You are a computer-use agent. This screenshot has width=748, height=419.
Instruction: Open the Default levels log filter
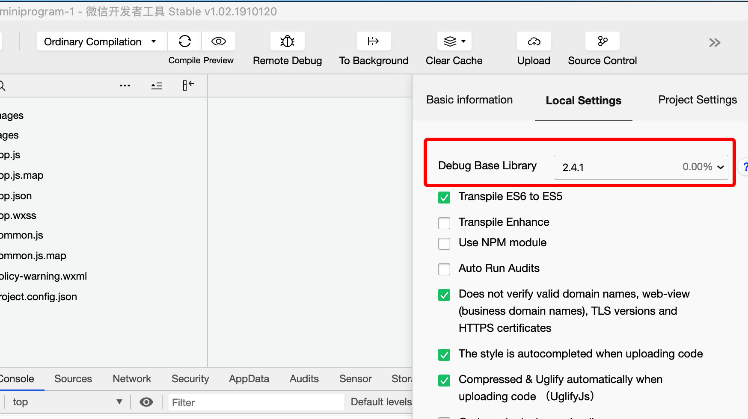click(x=381, y=402)
